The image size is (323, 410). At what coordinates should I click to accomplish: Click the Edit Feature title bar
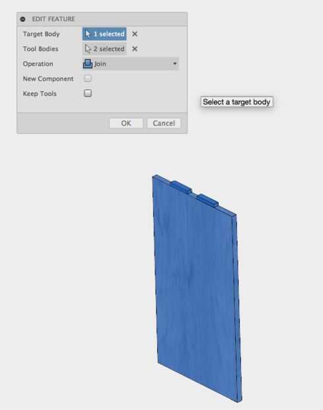click(x=102, y=19)
